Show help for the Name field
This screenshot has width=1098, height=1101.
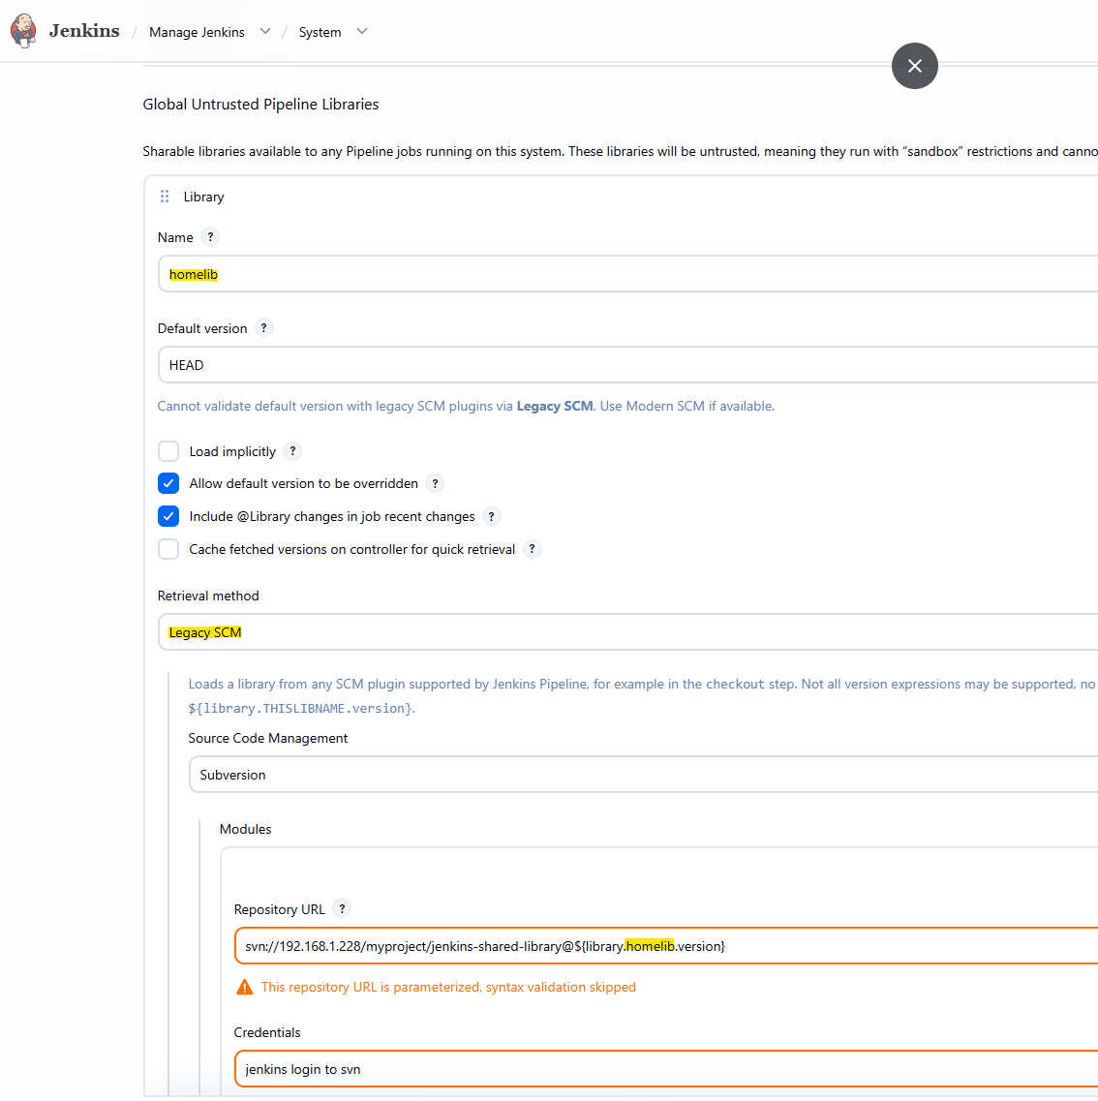[x=210, y=236]
